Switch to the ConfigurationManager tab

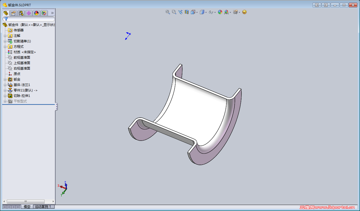click(x=21, y=13)
